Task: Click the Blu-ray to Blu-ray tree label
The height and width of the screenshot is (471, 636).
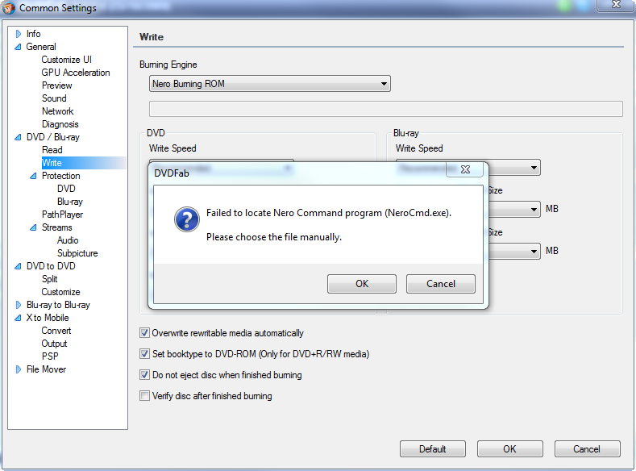Action: [58, 305]
